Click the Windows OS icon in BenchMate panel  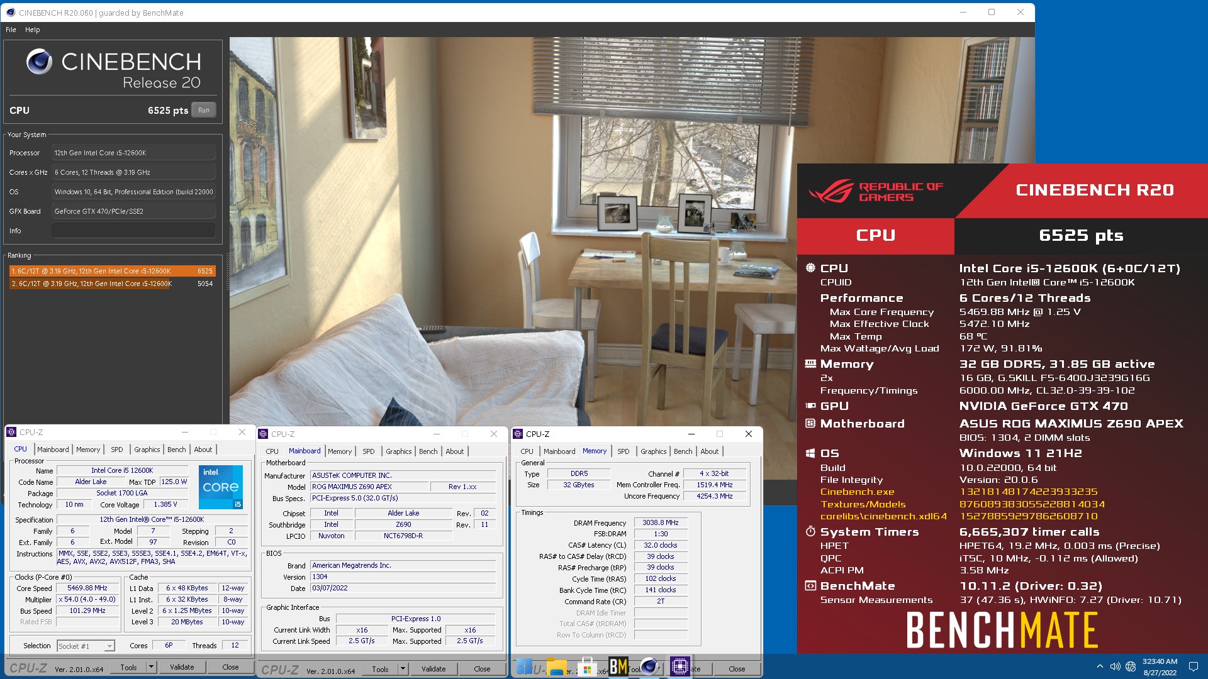[x=810, y=453]
